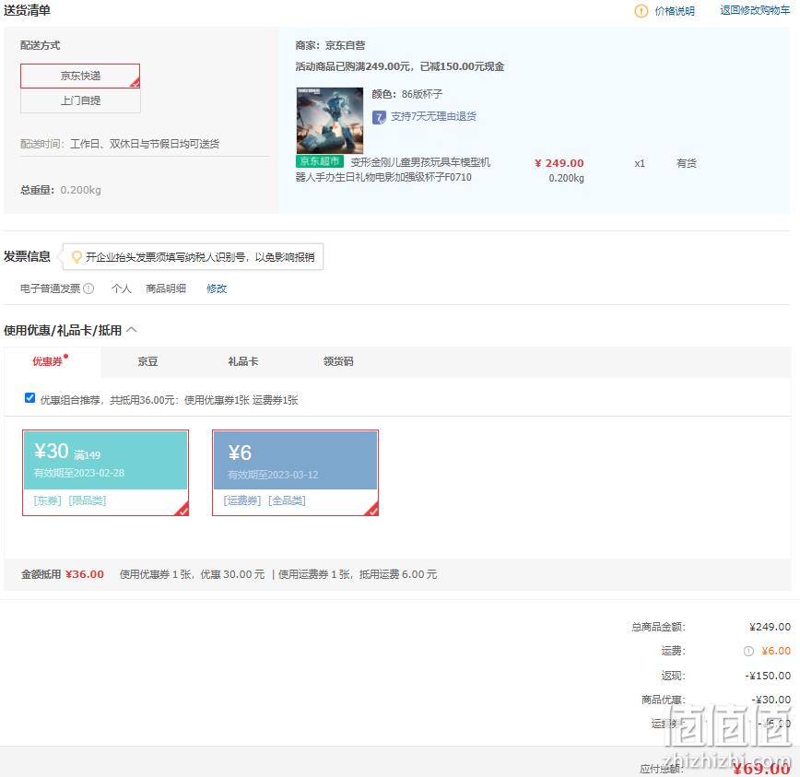
Task: Click the [全品类] label on ¥6 coupon
Action: pos(287,500)
